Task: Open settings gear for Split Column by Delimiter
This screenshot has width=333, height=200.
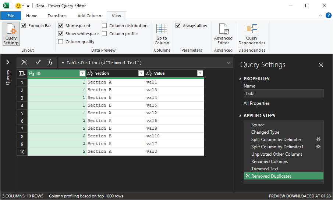Action: (x=318, y=139)
